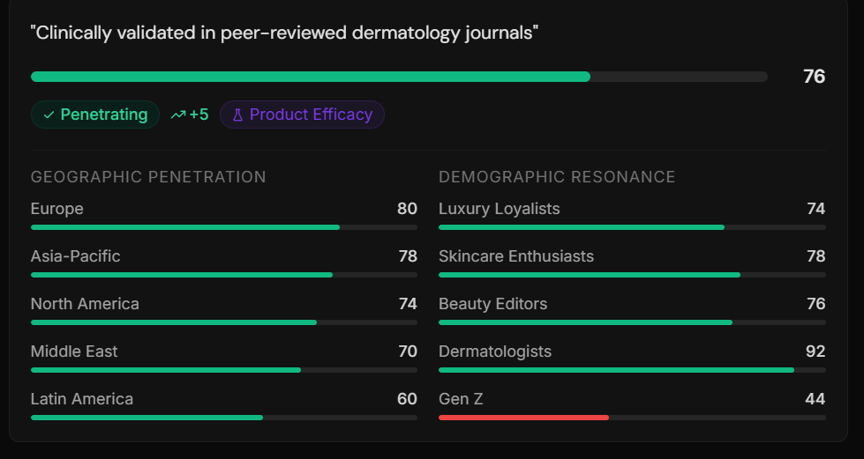Select the Penetrating status badge

95,115
